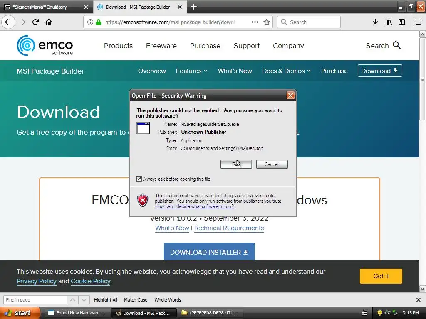The width and height of the screenshot is (426, 319).
Task: Uncheck Always ask before opening this file
Action: pyautogui.click(x=139, y=179)
